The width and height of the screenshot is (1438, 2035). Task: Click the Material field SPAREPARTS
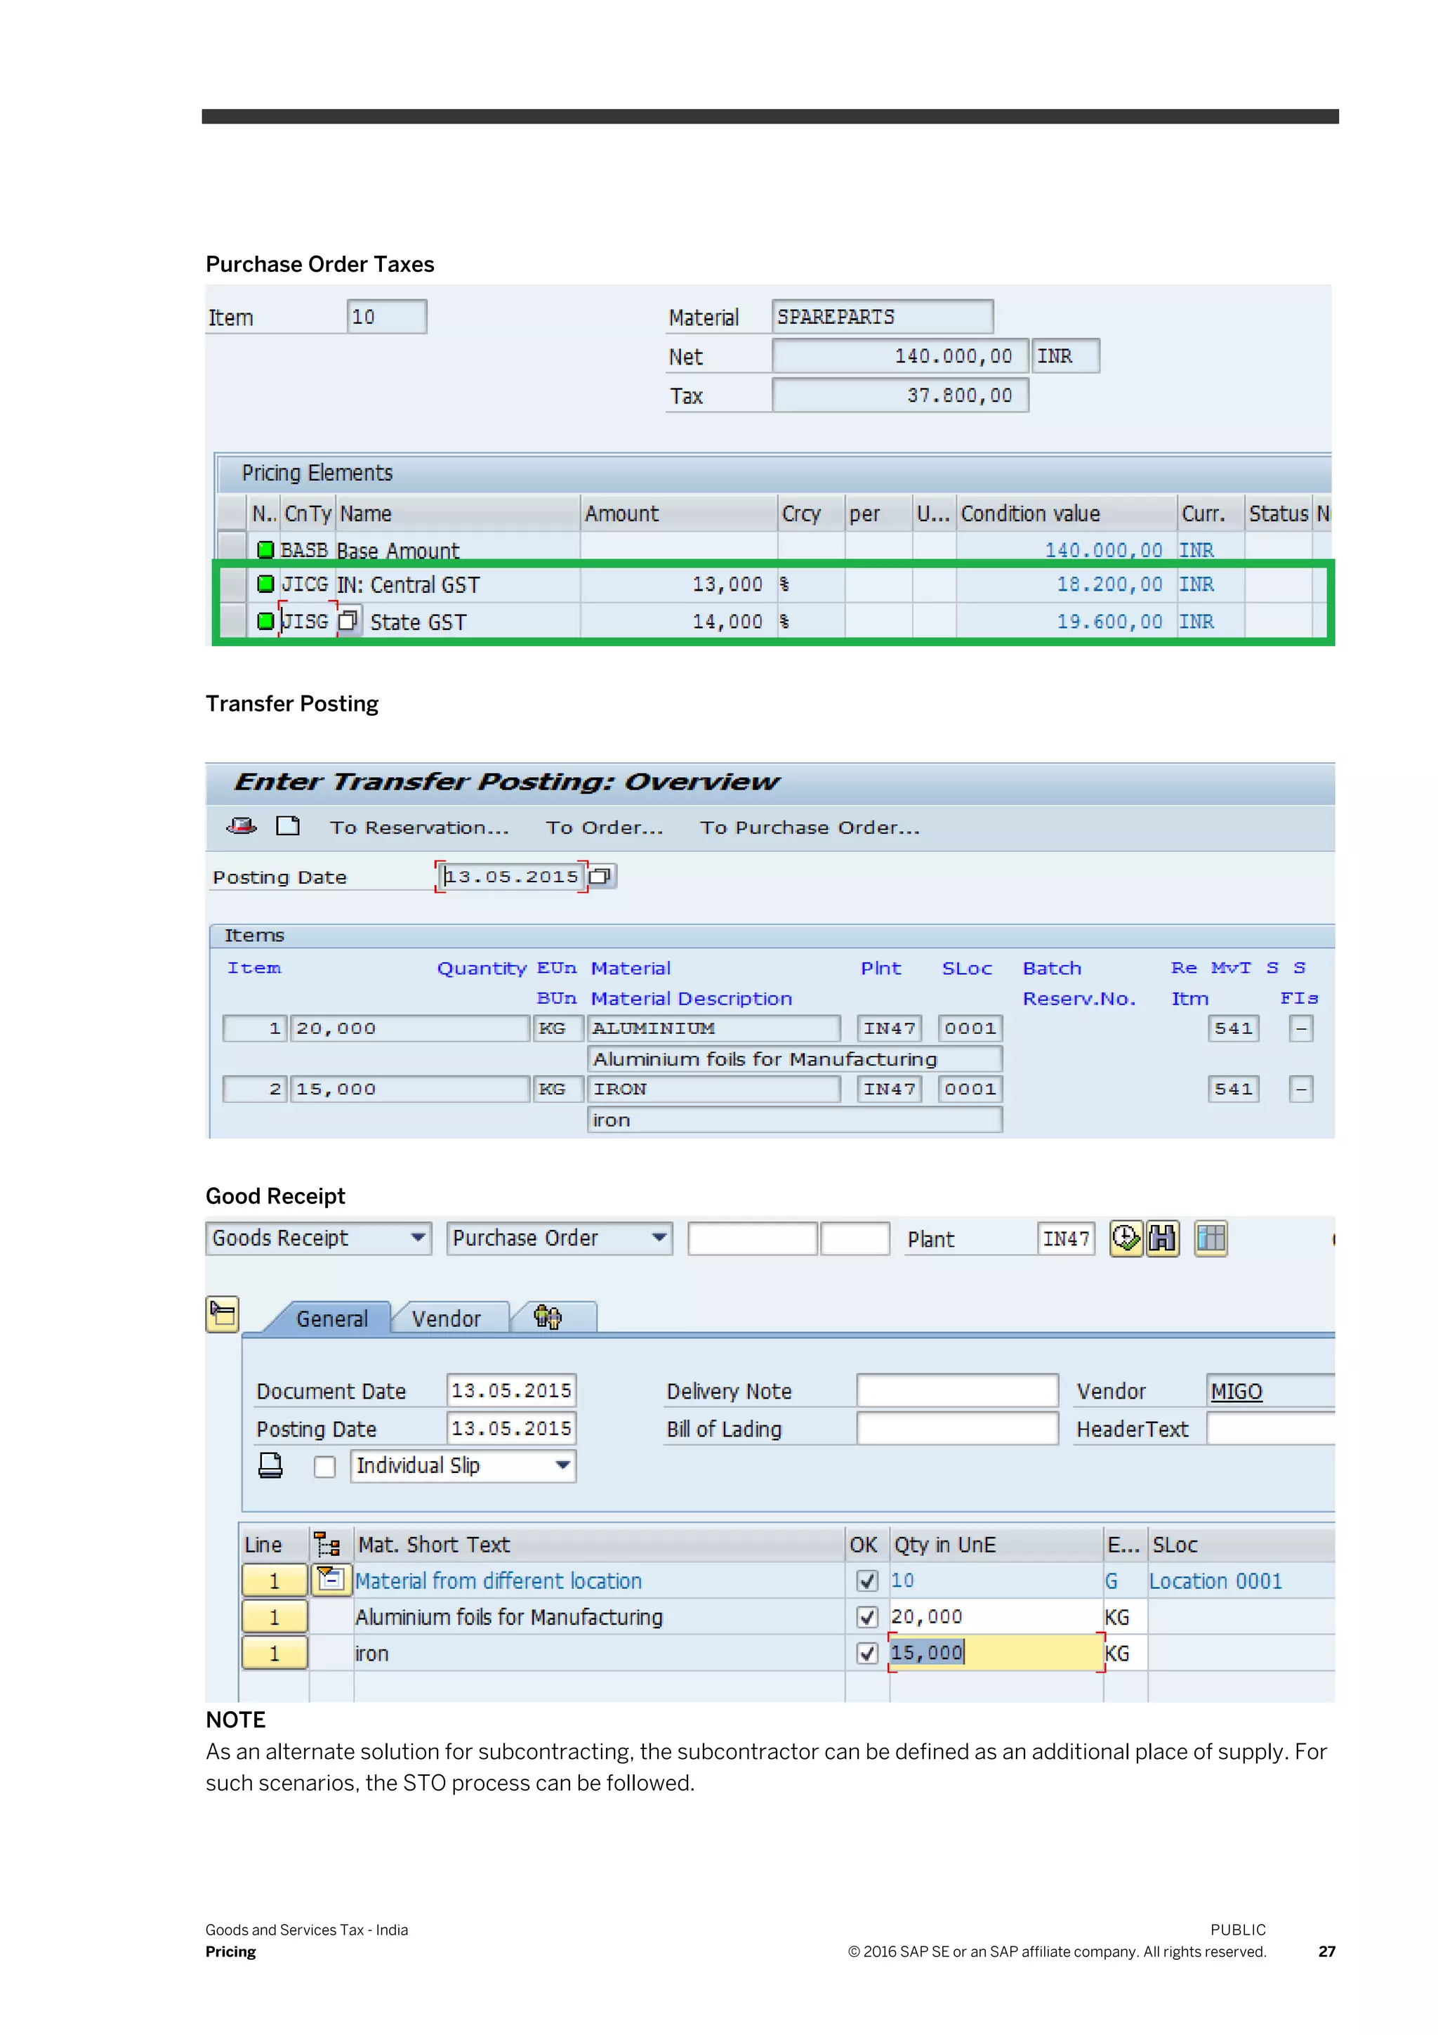coord(882,316)
